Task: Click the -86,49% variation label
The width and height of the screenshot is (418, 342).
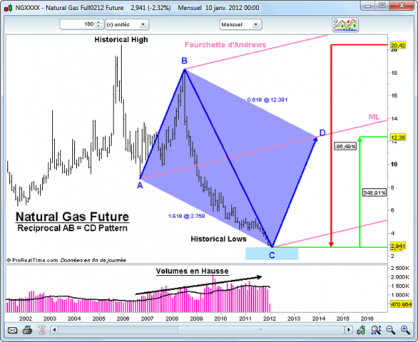Action: 345,146
